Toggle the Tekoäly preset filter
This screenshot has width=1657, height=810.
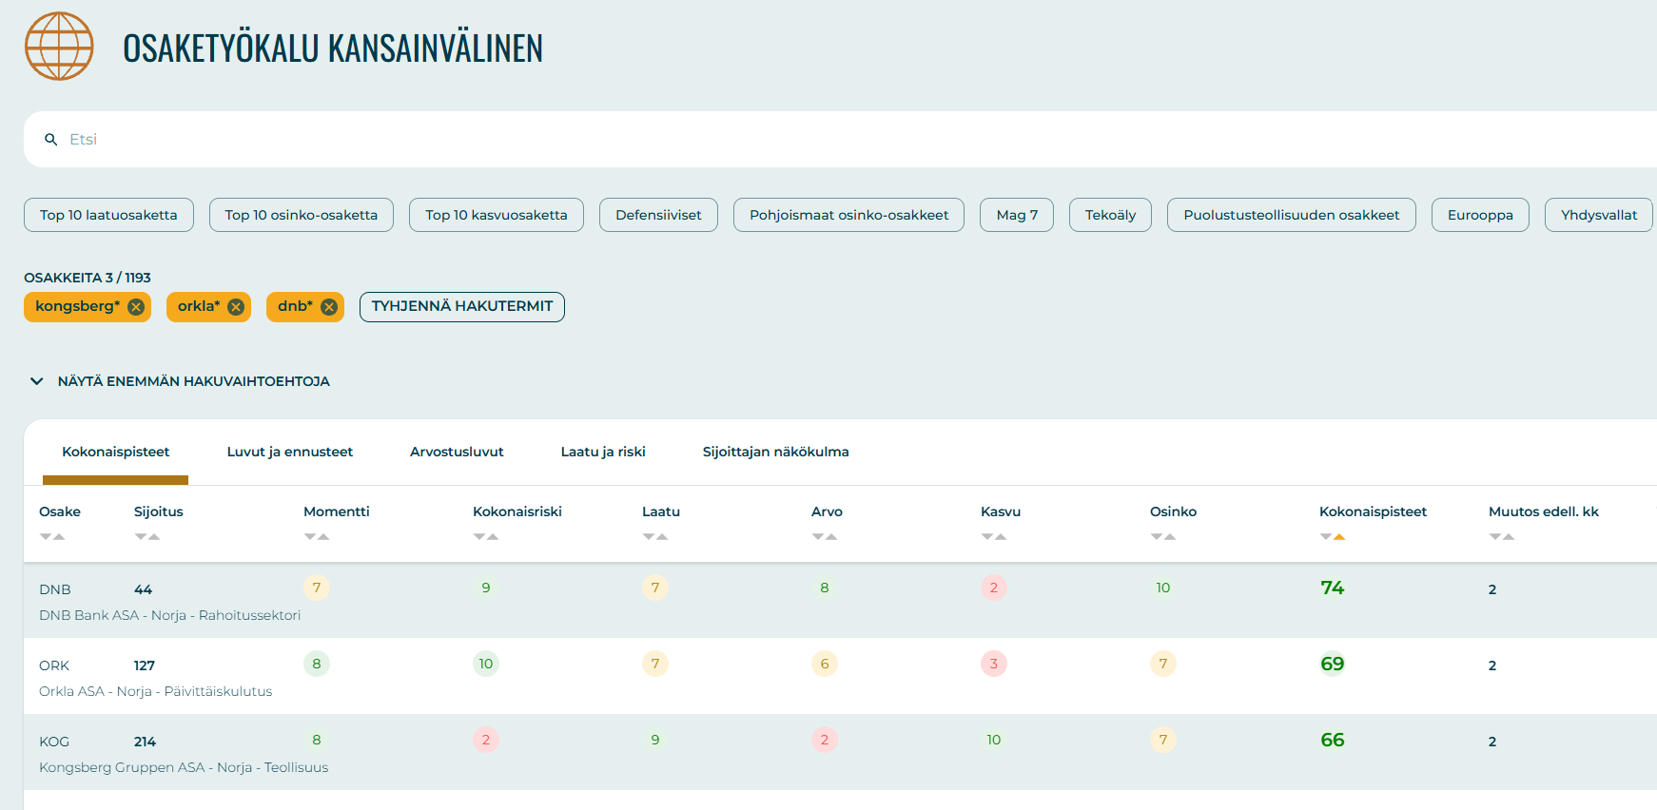point(1110,215)
